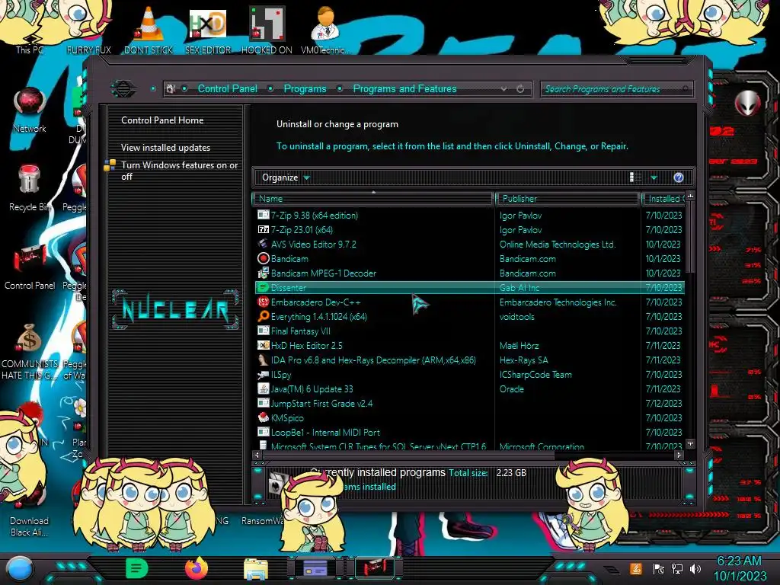Image resolution: width=780 pixels, height=585 pixels.
Task: Click Turn Windows features on or off
Action: [x=179, y=171]
